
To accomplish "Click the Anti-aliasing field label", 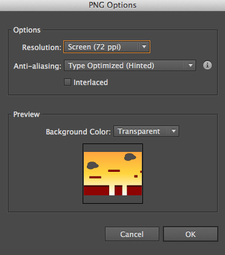I will point(37,66).
